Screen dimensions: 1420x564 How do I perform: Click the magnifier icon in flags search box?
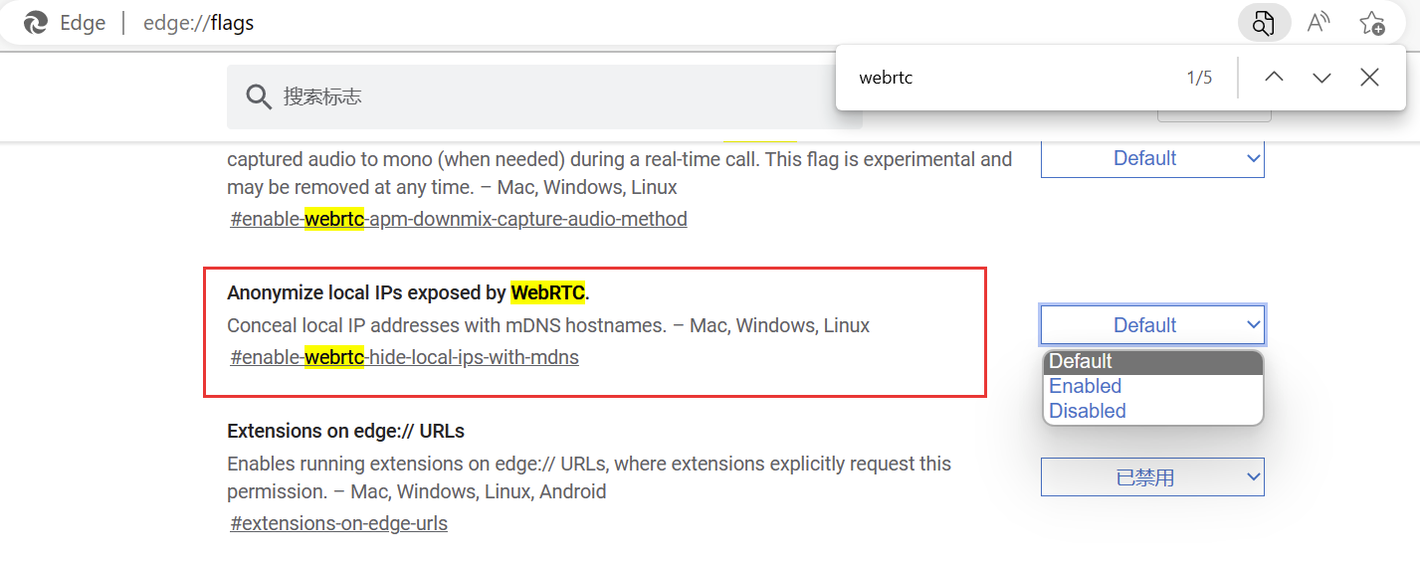tap(259, 96)
